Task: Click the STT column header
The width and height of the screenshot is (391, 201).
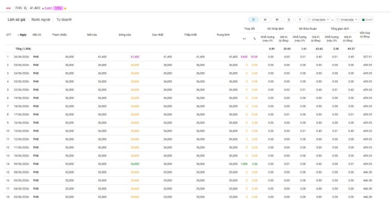Action: pyautogui.click(x=9, y=35)
